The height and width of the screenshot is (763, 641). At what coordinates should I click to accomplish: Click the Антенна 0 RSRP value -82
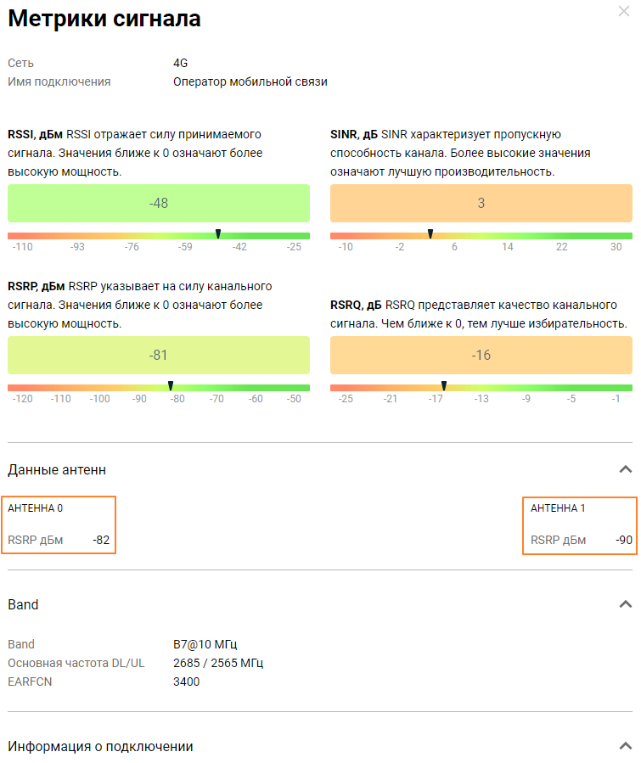[102, 540]
